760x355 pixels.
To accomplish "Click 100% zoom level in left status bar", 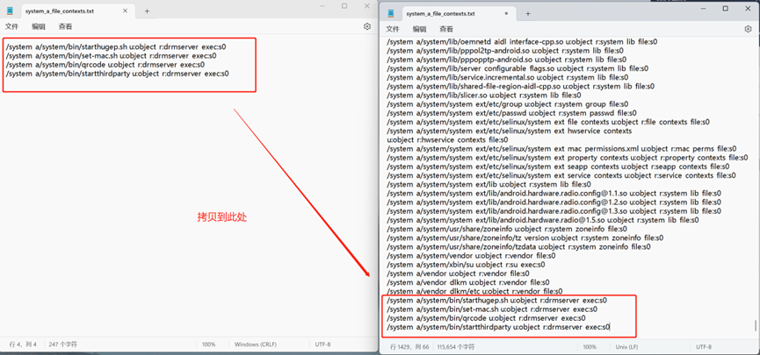I will pos(209,344).
